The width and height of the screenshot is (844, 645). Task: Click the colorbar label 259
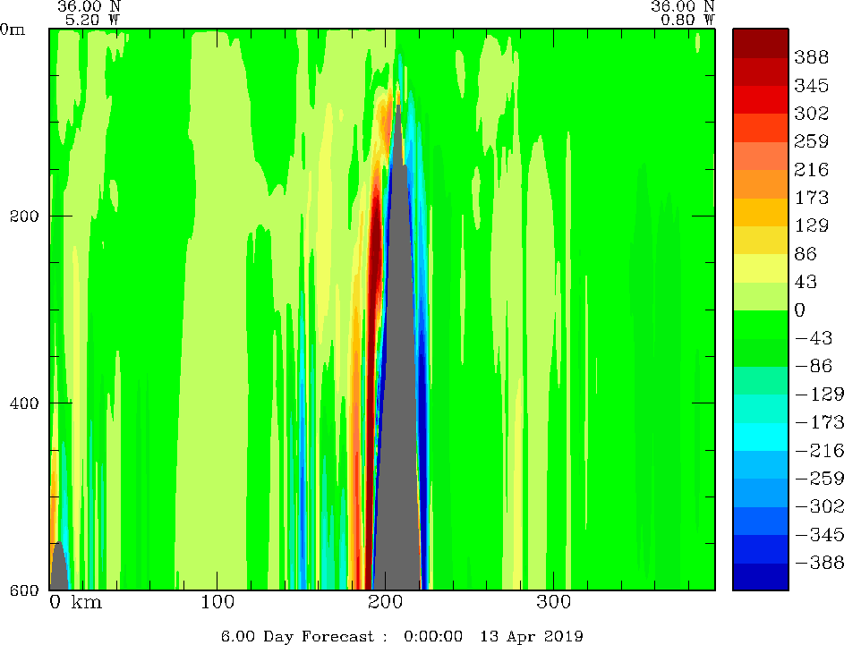[811, 141]
